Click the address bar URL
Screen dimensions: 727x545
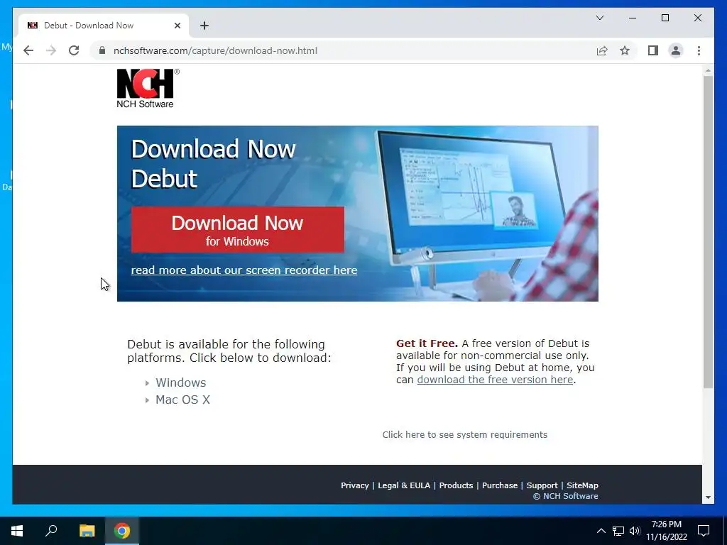(x=215, y=50)
